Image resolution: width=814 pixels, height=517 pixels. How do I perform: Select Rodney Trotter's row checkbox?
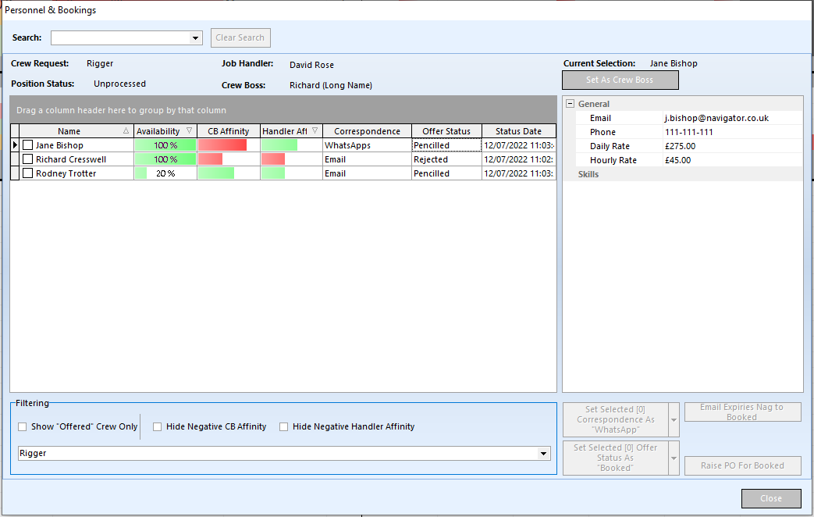point(28,173)
